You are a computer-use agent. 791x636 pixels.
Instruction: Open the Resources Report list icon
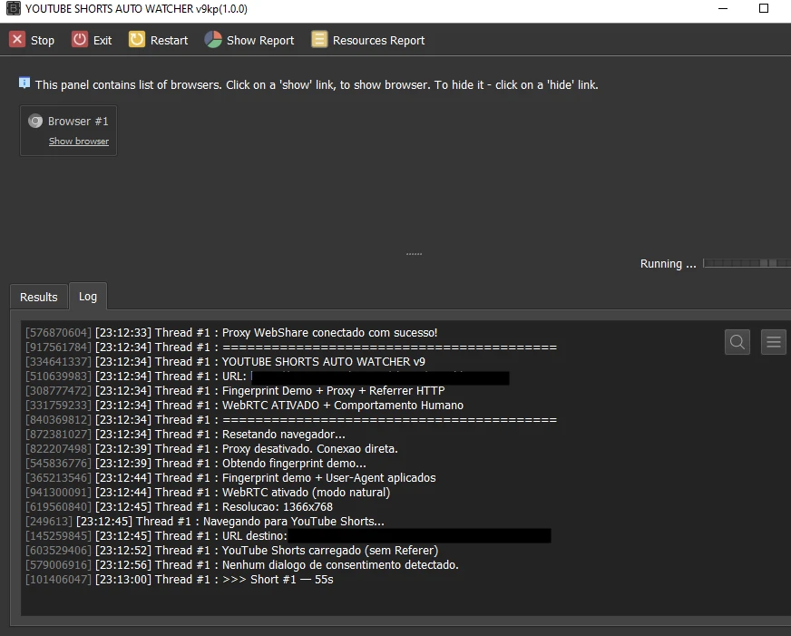(x=319, y=39)
